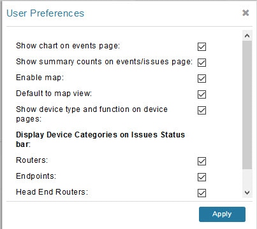Viewport: 257px width, 229px height.
Task: Click the Default to map view label
Action: tap(54, 94)
